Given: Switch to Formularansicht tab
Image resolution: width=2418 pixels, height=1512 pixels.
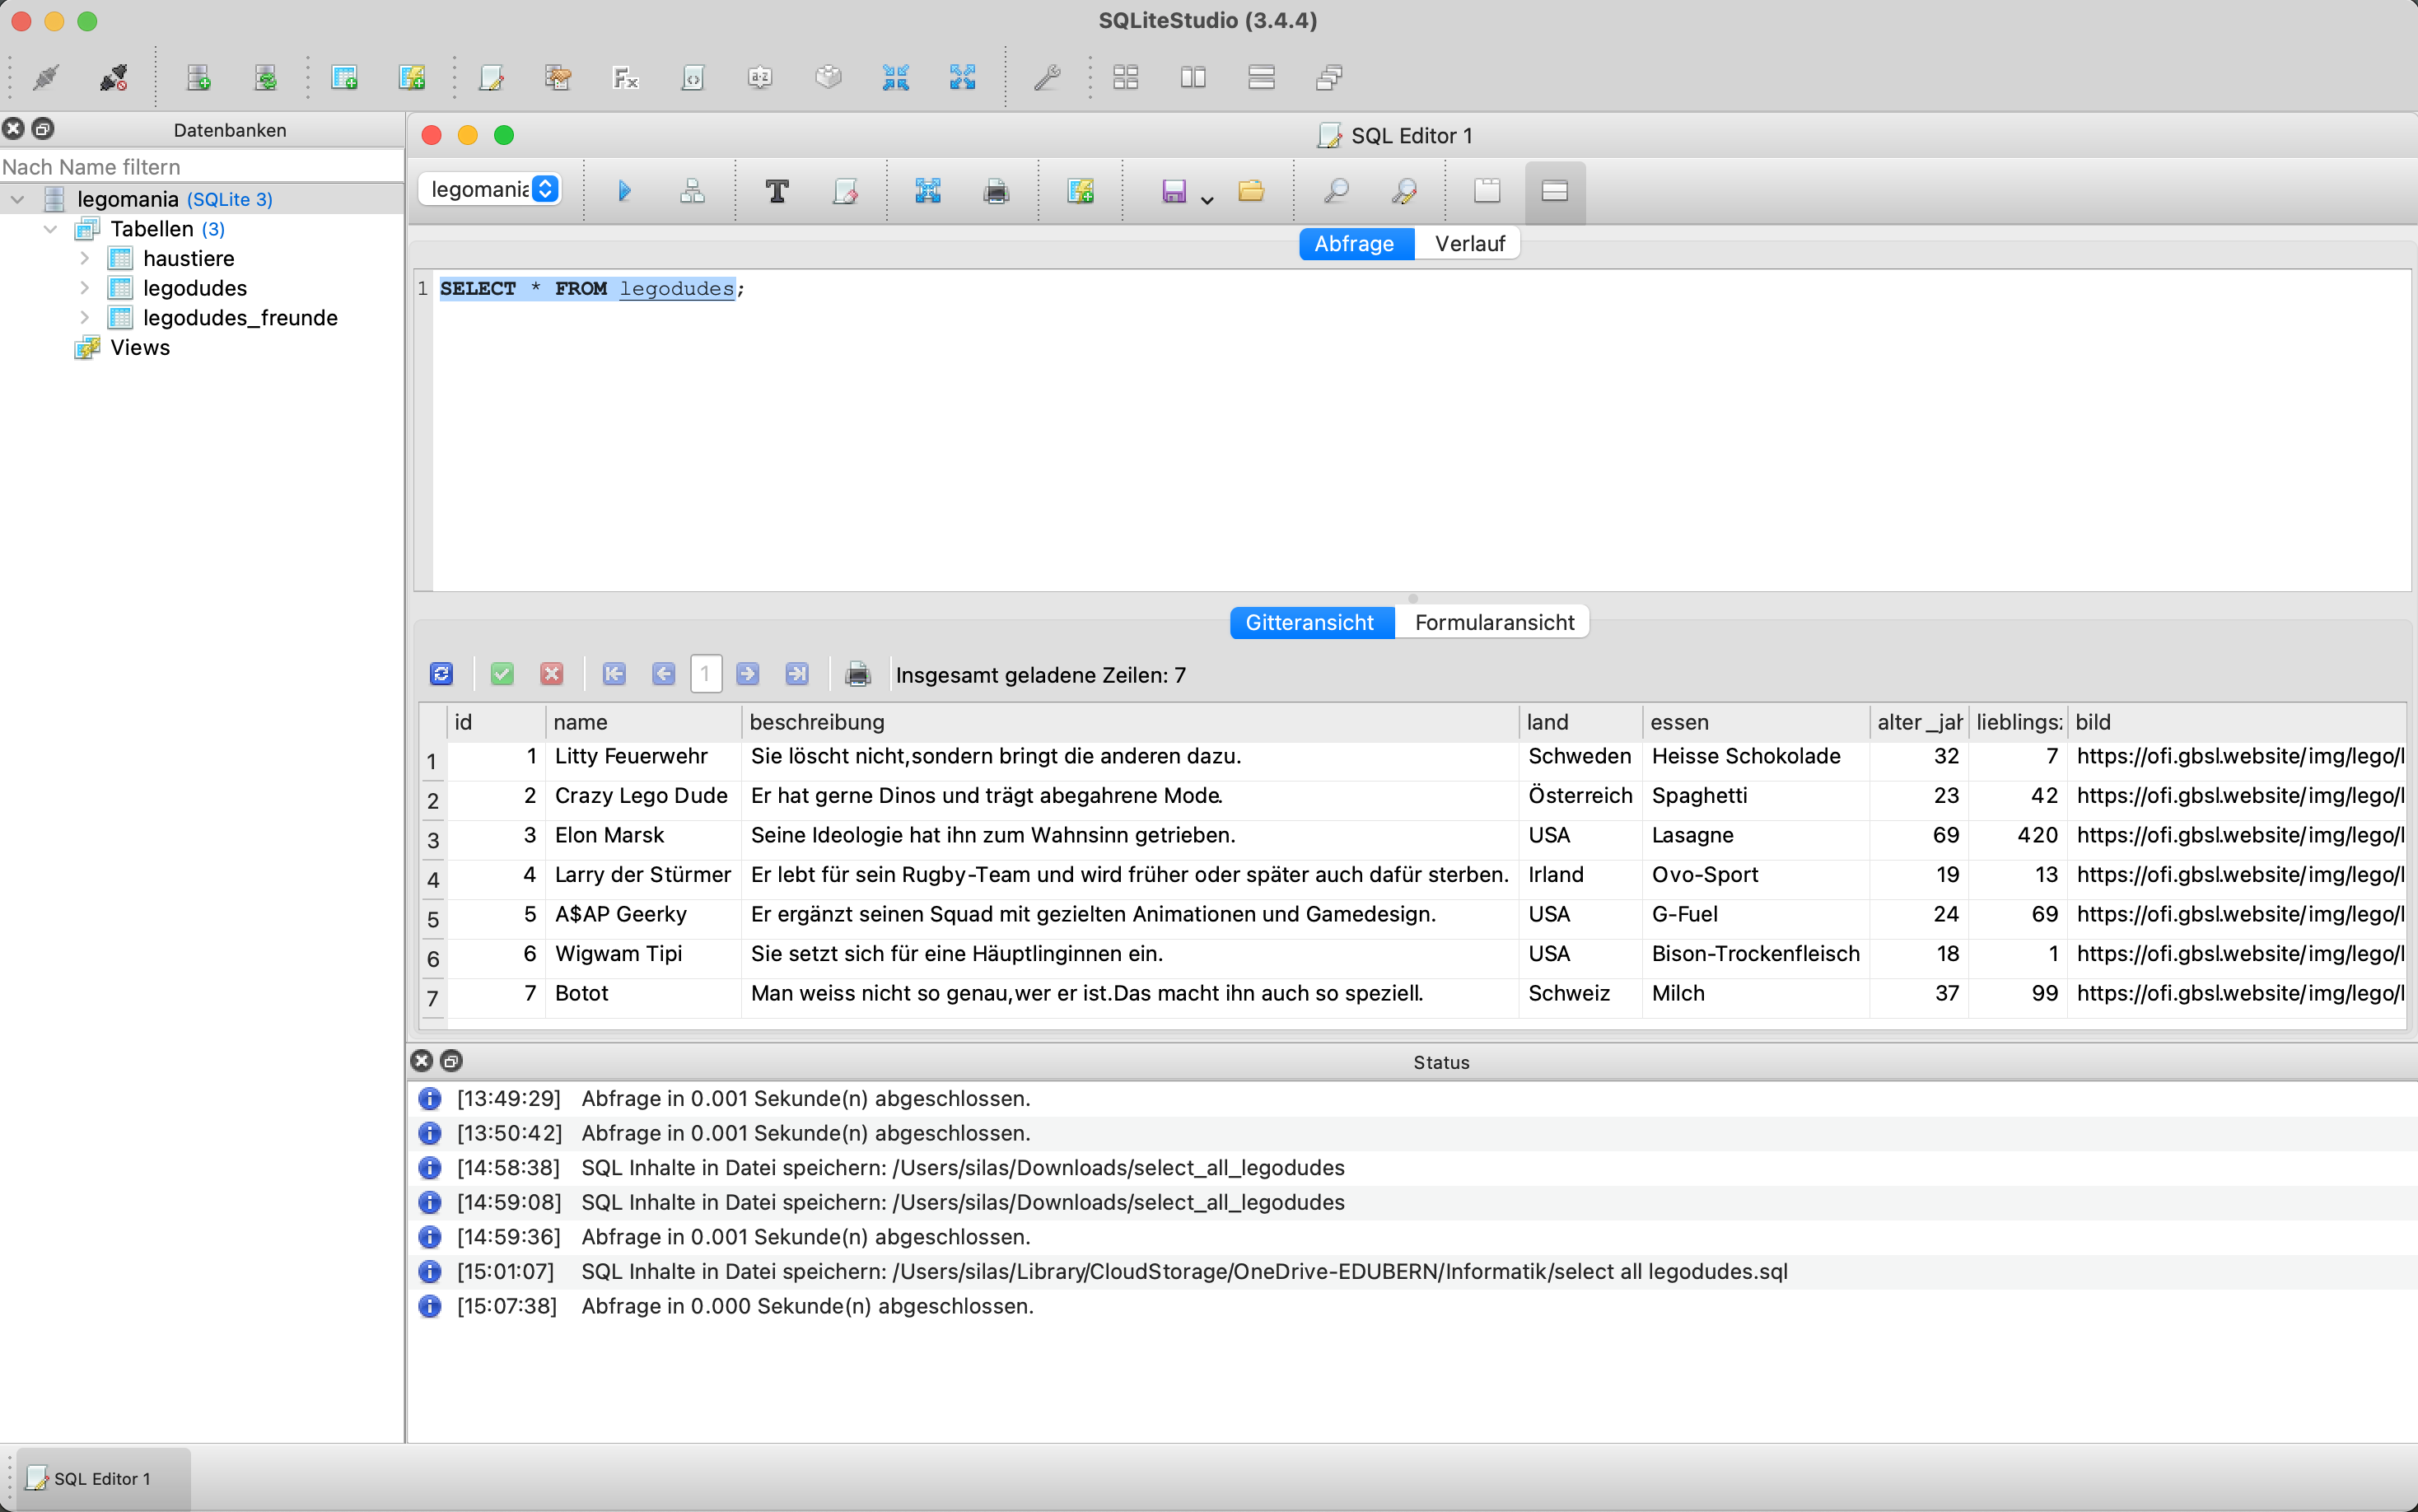Looking at the screenshot, I should coord(1493,622).
